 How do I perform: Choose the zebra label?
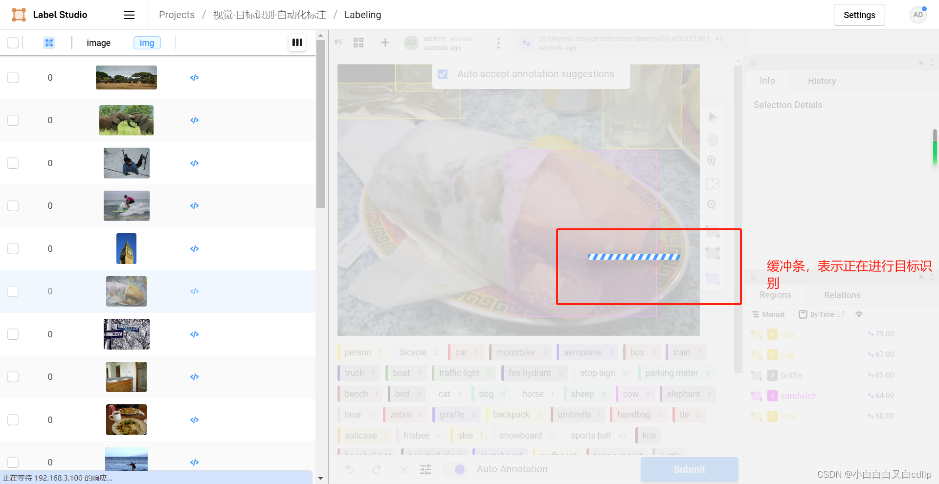tap(405, 415)
